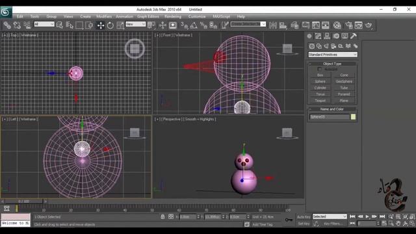Click the object color swatch
The width and height of the screenshot is (416, 234).
click(x=353, y=117)
